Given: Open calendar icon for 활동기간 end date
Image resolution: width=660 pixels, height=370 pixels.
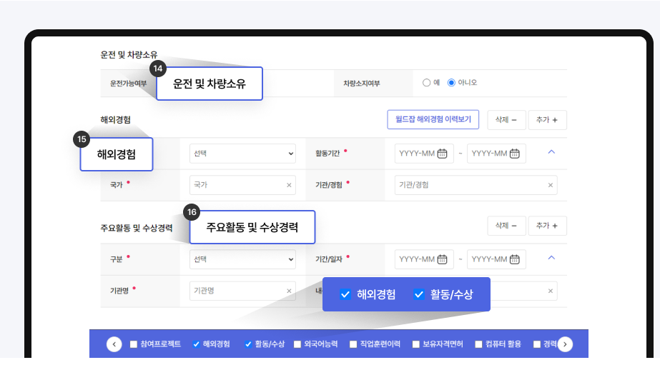Looking at the screenshot, I should click(514, 154).
